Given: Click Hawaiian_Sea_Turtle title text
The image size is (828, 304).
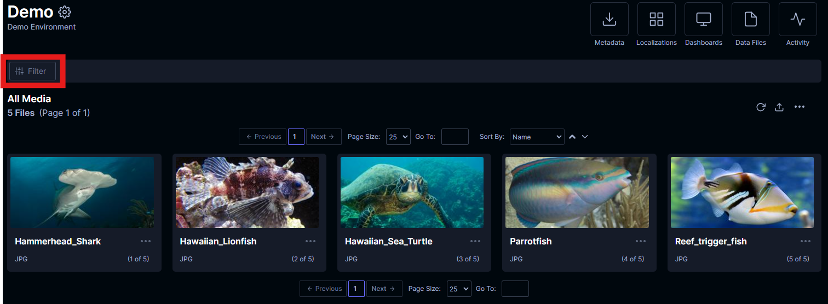Looking at the screenshot, I should pos(389,241).
